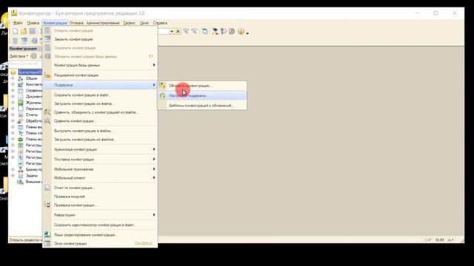This screenshot has height=266, width=474.
Task: Click the 1C Конфигуратор title bar icon
Action: pyautogui.click(x=14, y=13)
